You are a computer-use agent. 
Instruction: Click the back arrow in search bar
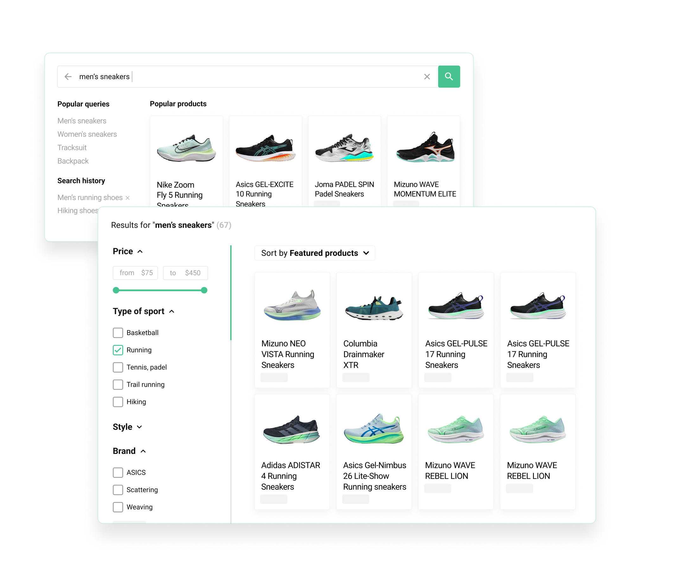(x=68, y=77)
